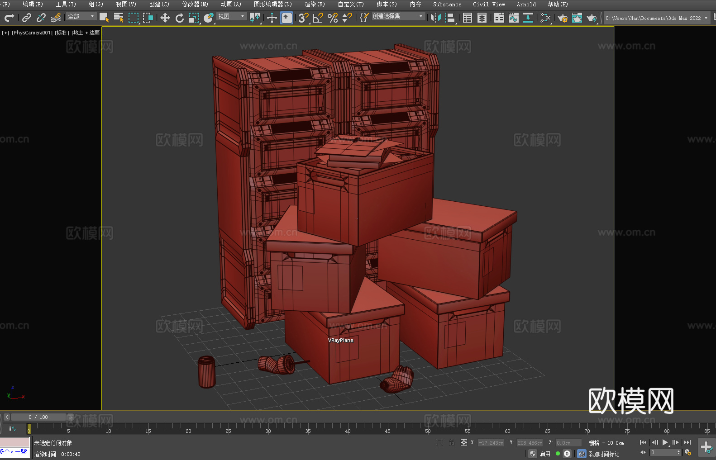Image resolution: width=716 pixels, height=460 pixels.
Task: Click the Select and Manipulate icon
Action: click(x=272, y=18)
